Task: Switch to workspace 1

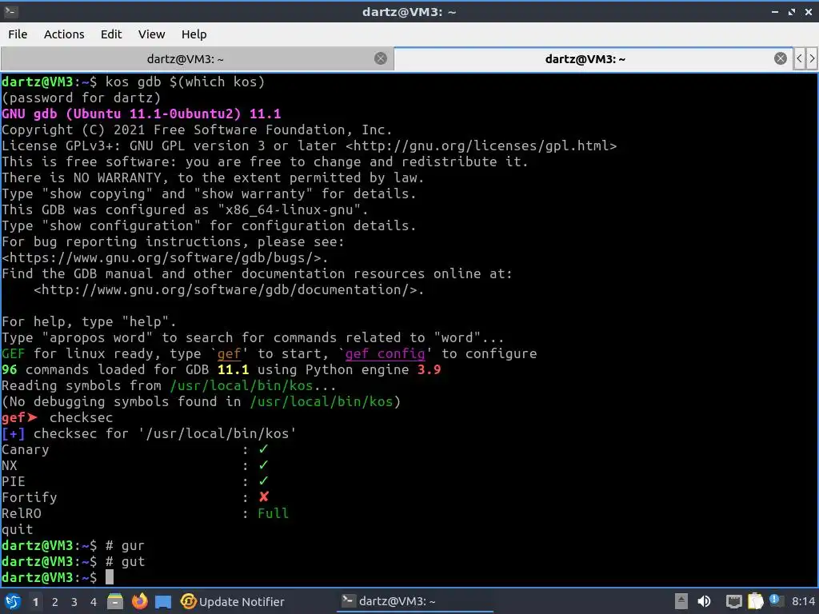Action: (x=35, y=602)
